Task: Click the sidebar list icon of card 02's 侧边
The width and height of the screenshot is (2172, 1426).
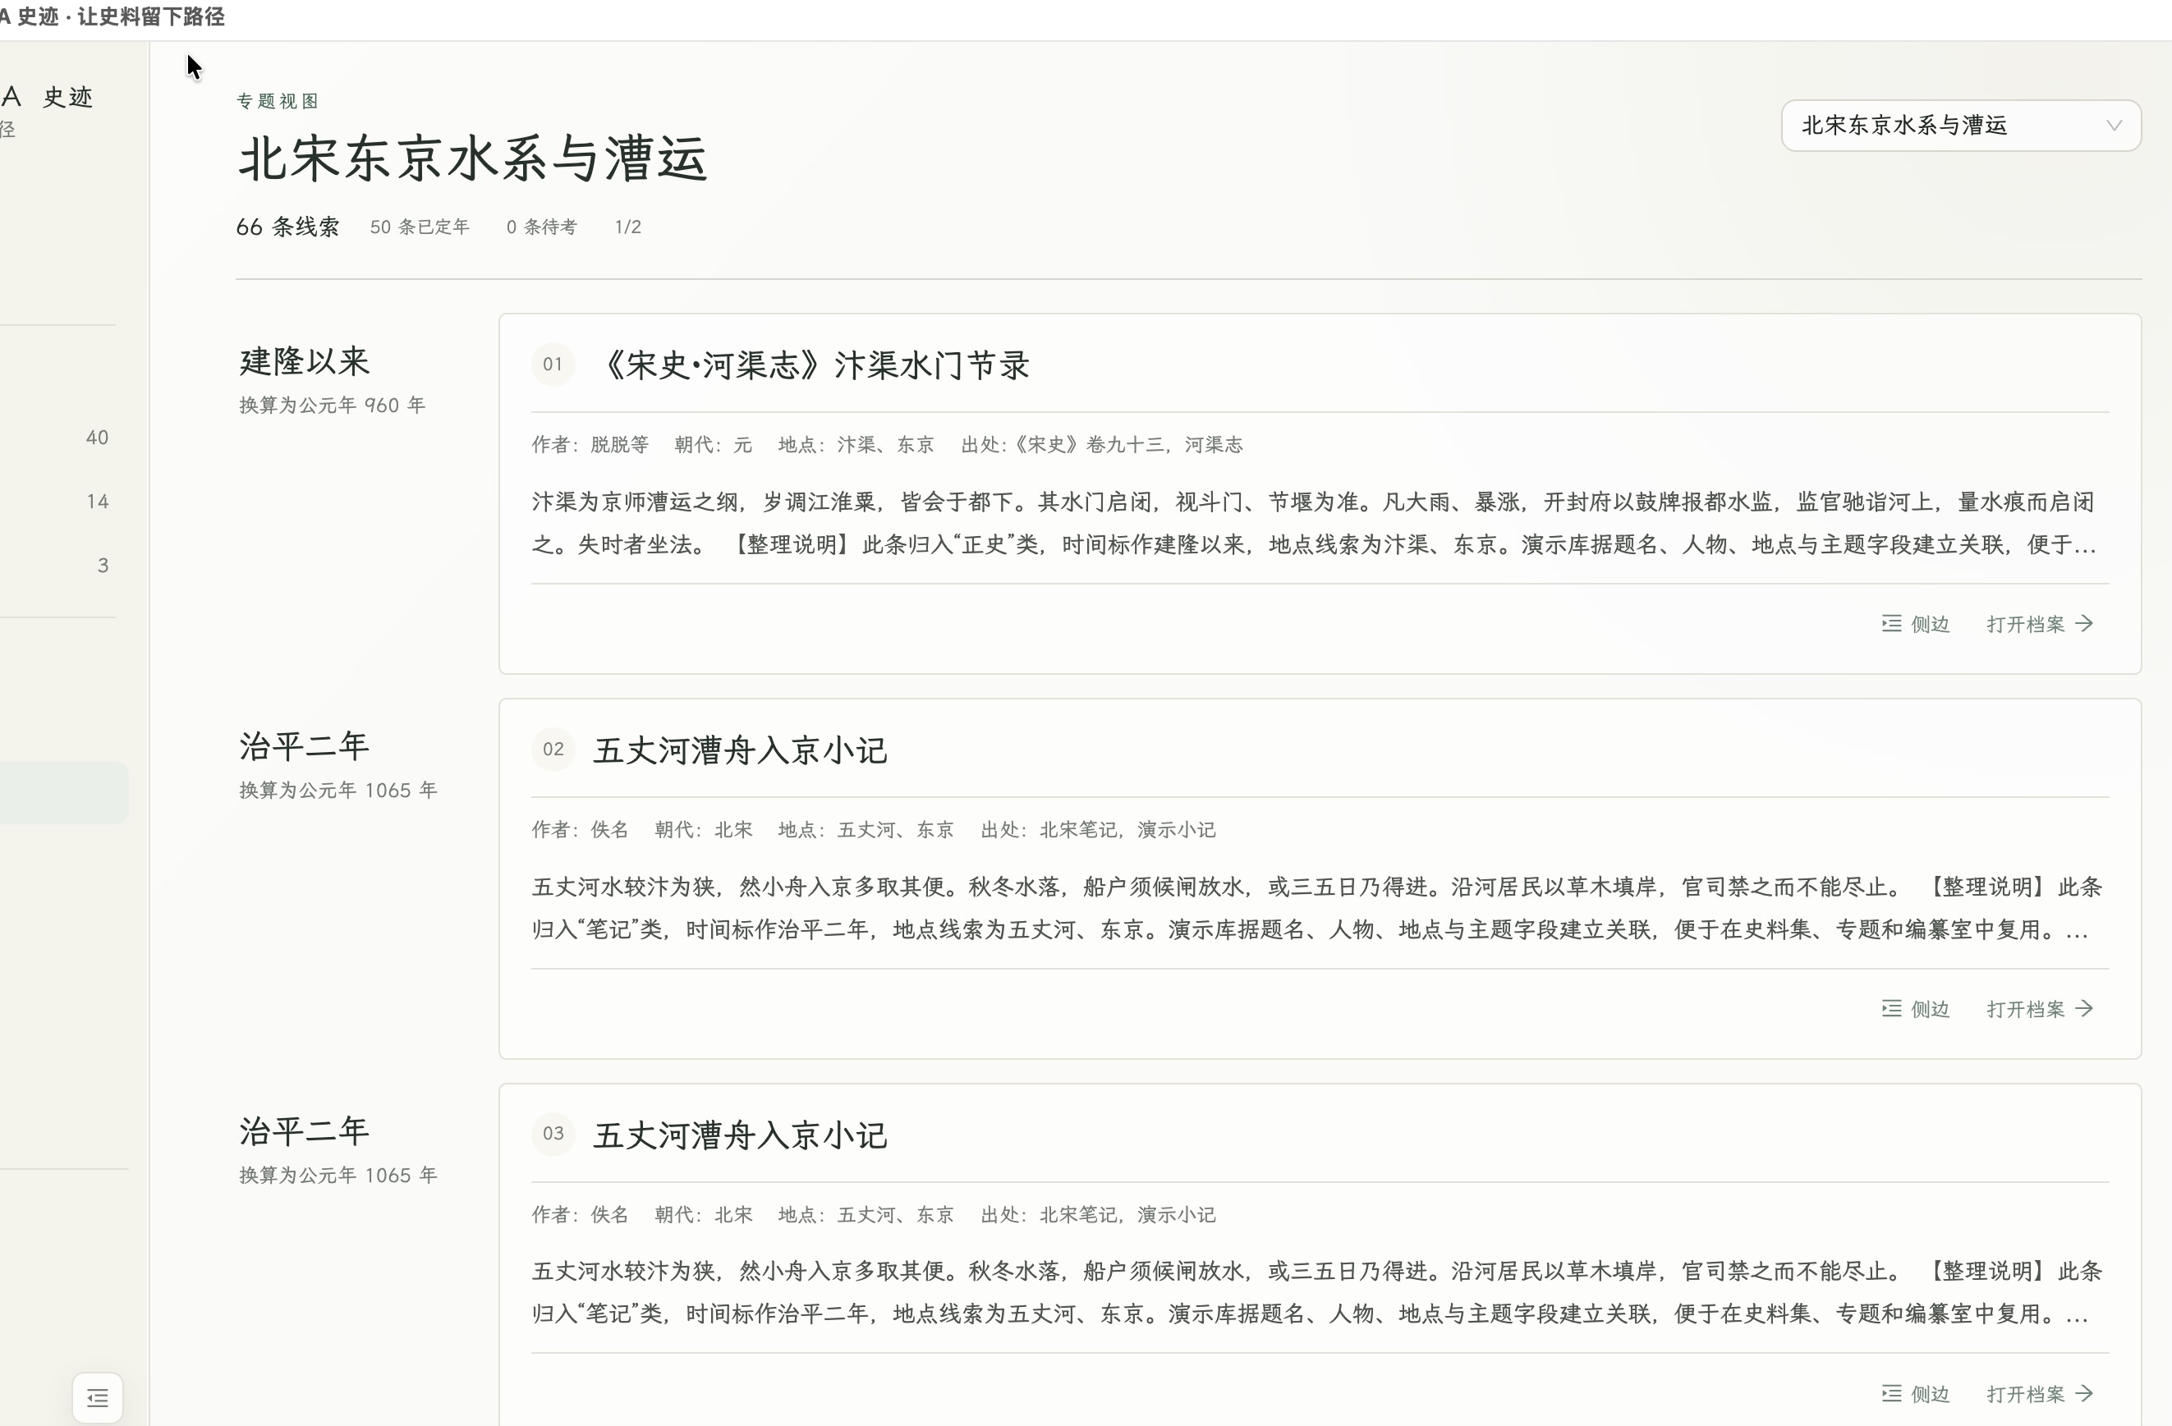Action: (x=1892, y=1009)
